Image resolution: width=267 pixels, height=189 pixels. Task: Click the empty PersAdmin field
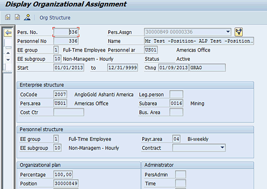(x=181, y=174)
